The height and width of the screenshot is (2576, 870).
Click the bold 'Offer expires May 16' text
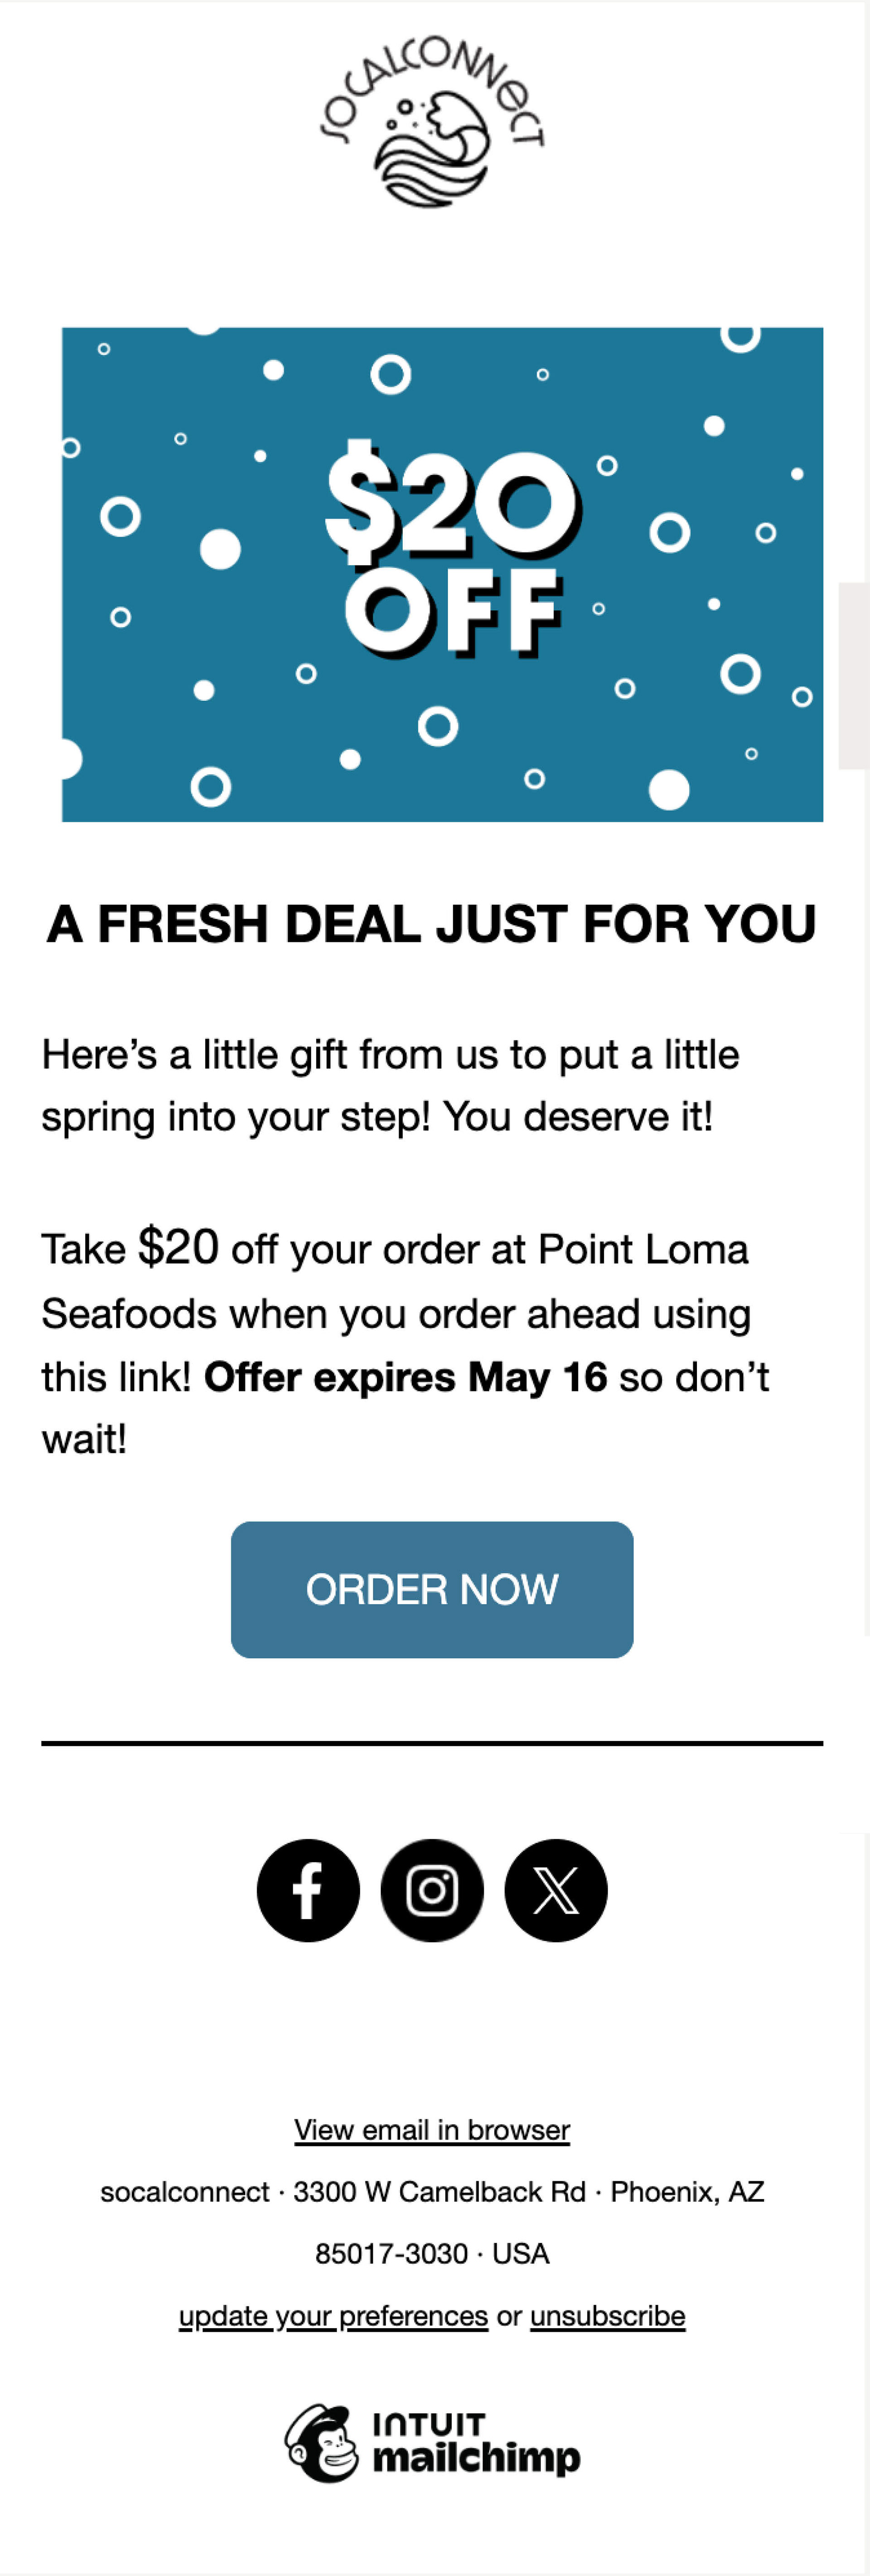click(x=405, y=1377)
